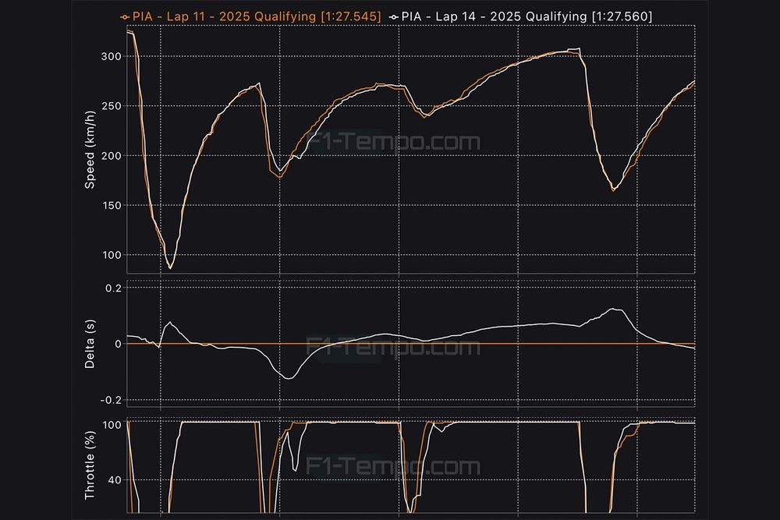The width and height of the screenshot is (780, 520).
Task: Click the 200 tick on Speed axis
Action: pos(112,156)
